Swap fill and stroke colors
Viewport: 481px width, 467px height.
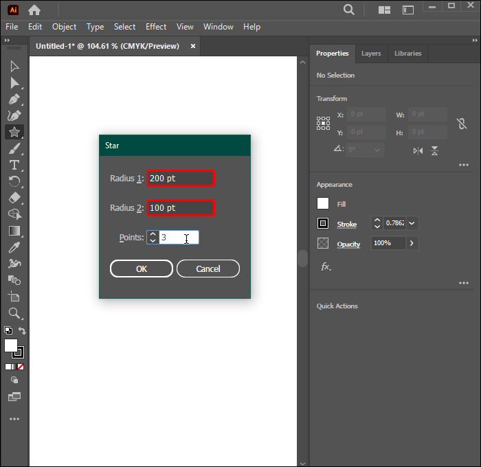pyautogui.click(x=22, y=331)
